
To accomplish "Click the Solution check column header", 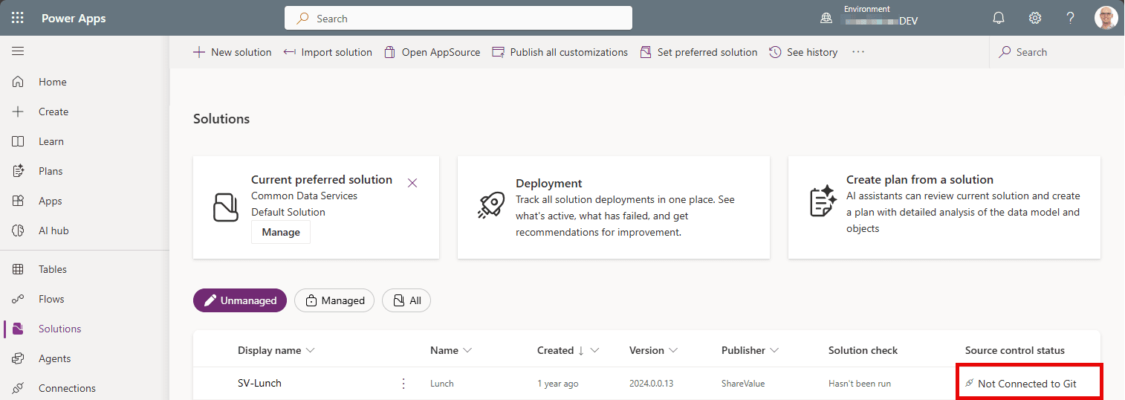I will (863, 350).
